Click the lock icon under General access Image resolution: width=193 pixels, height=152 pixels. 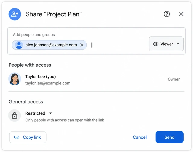(x=14, y=116)
